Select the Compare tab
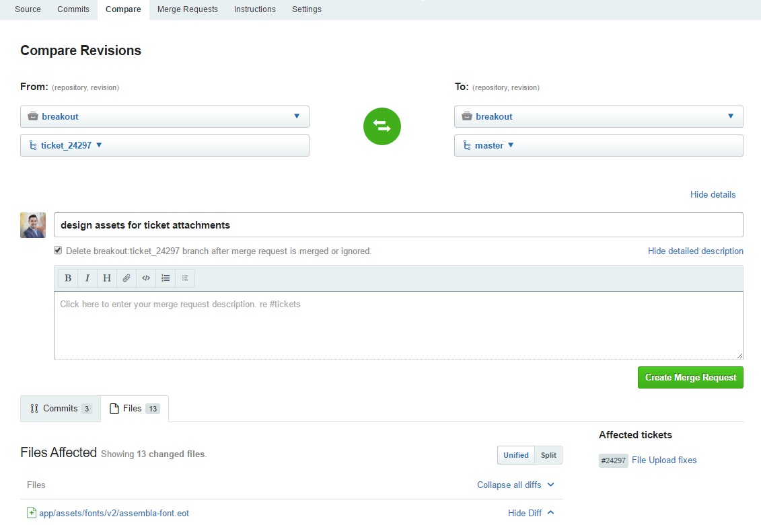Viewport: 761px width, 525px height. (x=123, y=9)
